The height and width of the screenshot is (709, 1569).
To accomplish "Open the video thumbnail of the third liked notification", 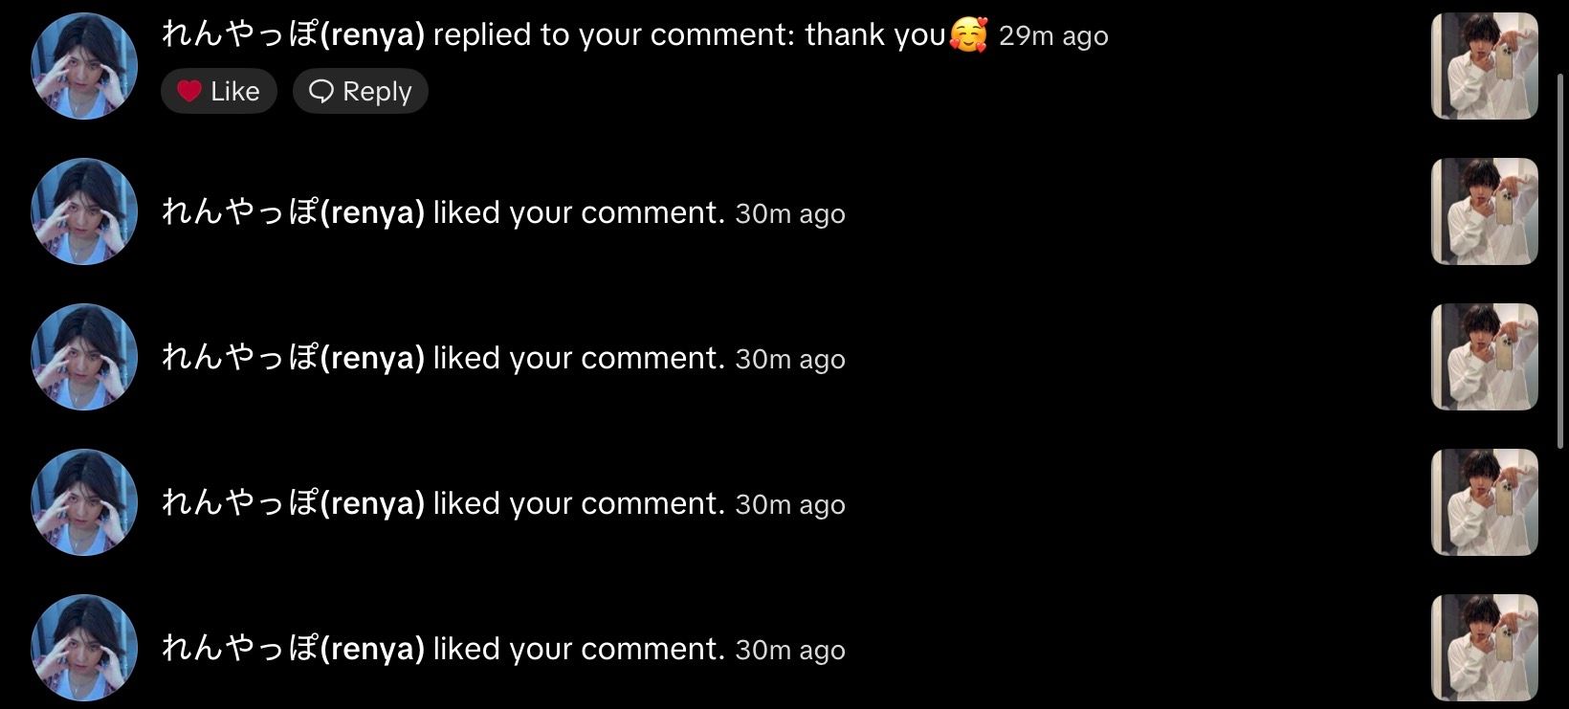I will [x=1484, y=502].
